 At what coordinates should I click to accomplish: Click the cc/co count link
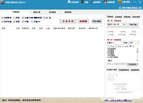124,34
